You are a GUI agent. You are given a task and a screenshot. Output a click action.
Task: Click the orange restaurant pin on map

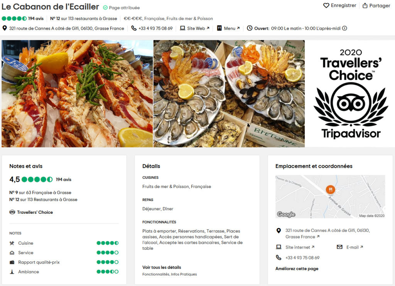(330, 190)
